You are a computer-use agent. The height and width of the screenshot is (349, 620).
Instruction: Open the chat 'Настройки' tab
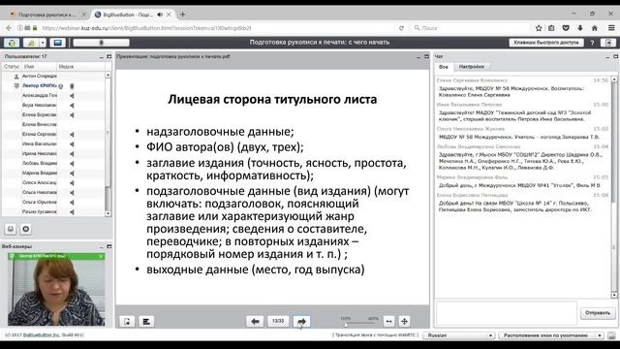pyautogui.click(x=472, y=67)
